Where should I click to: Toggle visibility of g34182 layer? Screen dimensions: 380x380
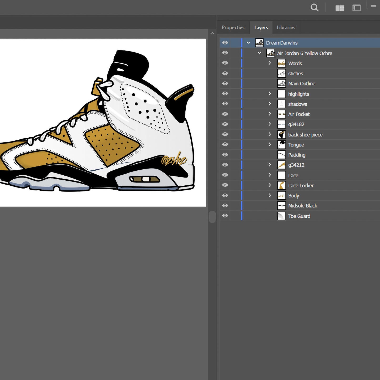pos(225,124)
